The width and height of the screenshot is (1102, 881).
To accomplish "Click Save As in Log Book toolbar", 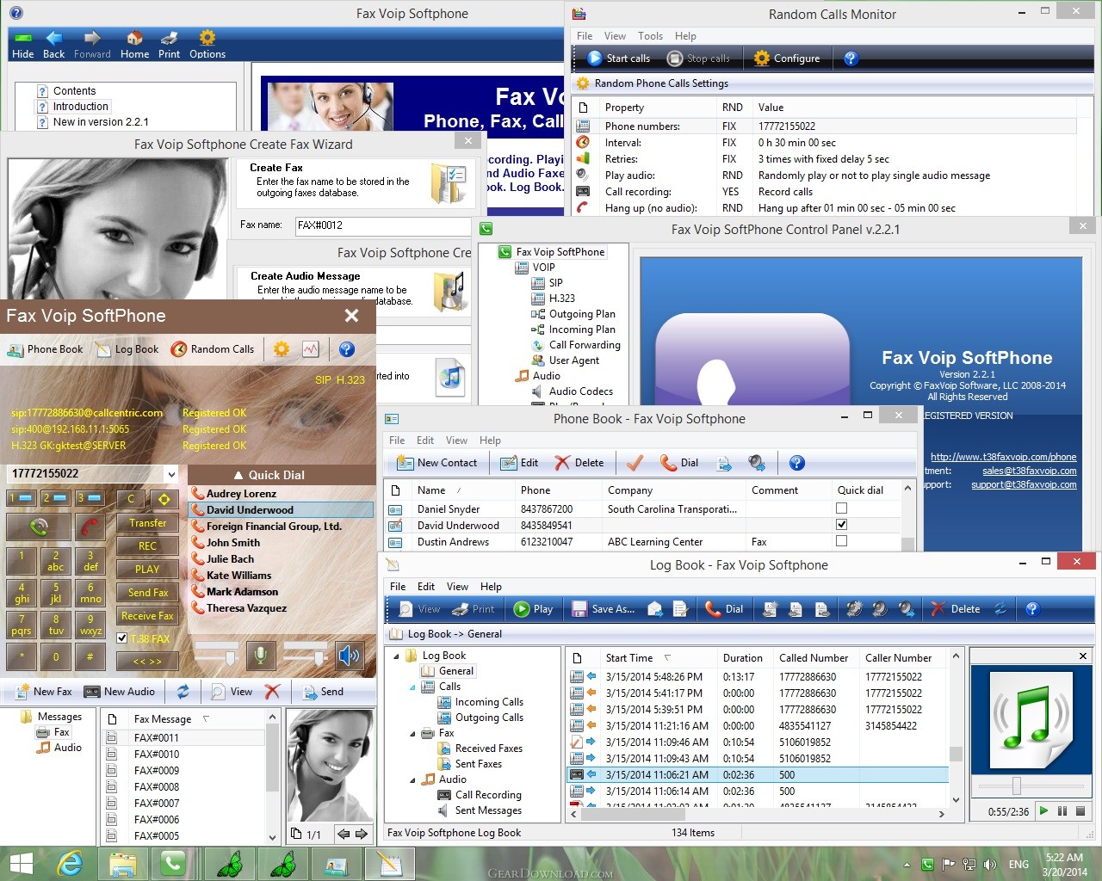I will (x=604, y=609).
